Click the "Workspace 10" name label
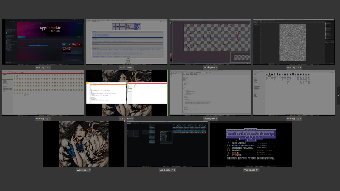The height and width of the screenshot is (191, 340). [x=167, y=170]
